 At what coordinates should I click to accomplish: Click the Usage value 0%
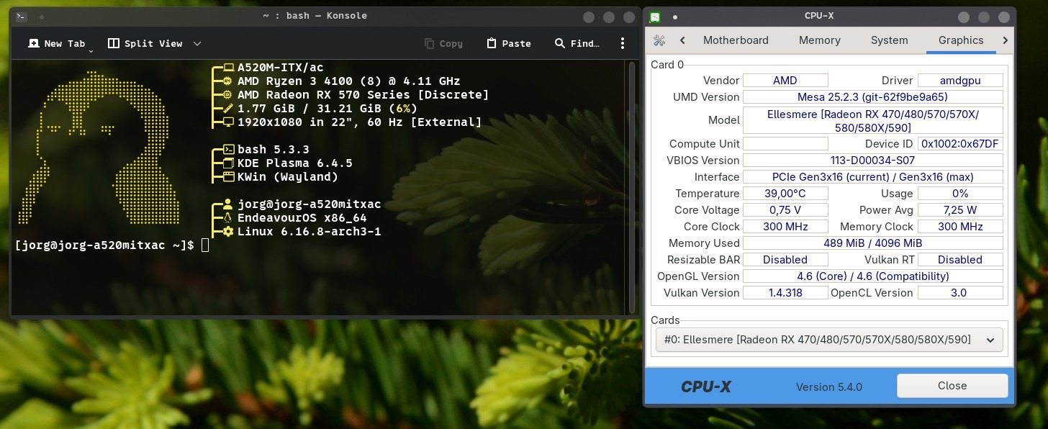[960, 194]
